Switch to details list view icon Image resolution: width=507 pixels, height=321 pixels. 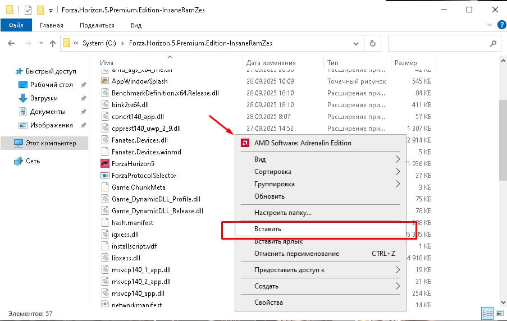point(487,313)
